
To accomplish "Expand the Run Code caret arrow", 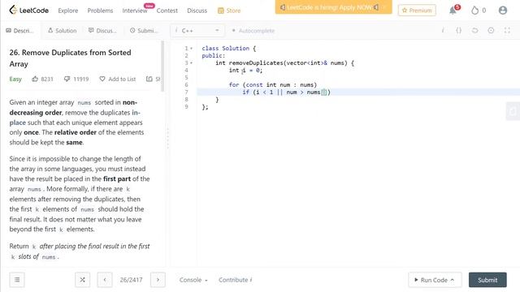I will [x=453, y=280].
